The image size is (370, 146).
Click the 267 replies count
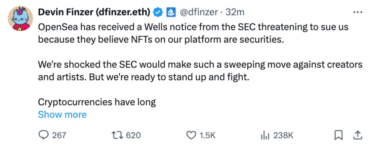(x=59, y=136)
